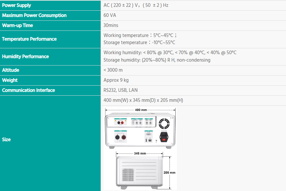Click the RS-232 serial port on rear panel
Image resolution: width=286 pixels, height=191 pixels.
tap(149, 133)
